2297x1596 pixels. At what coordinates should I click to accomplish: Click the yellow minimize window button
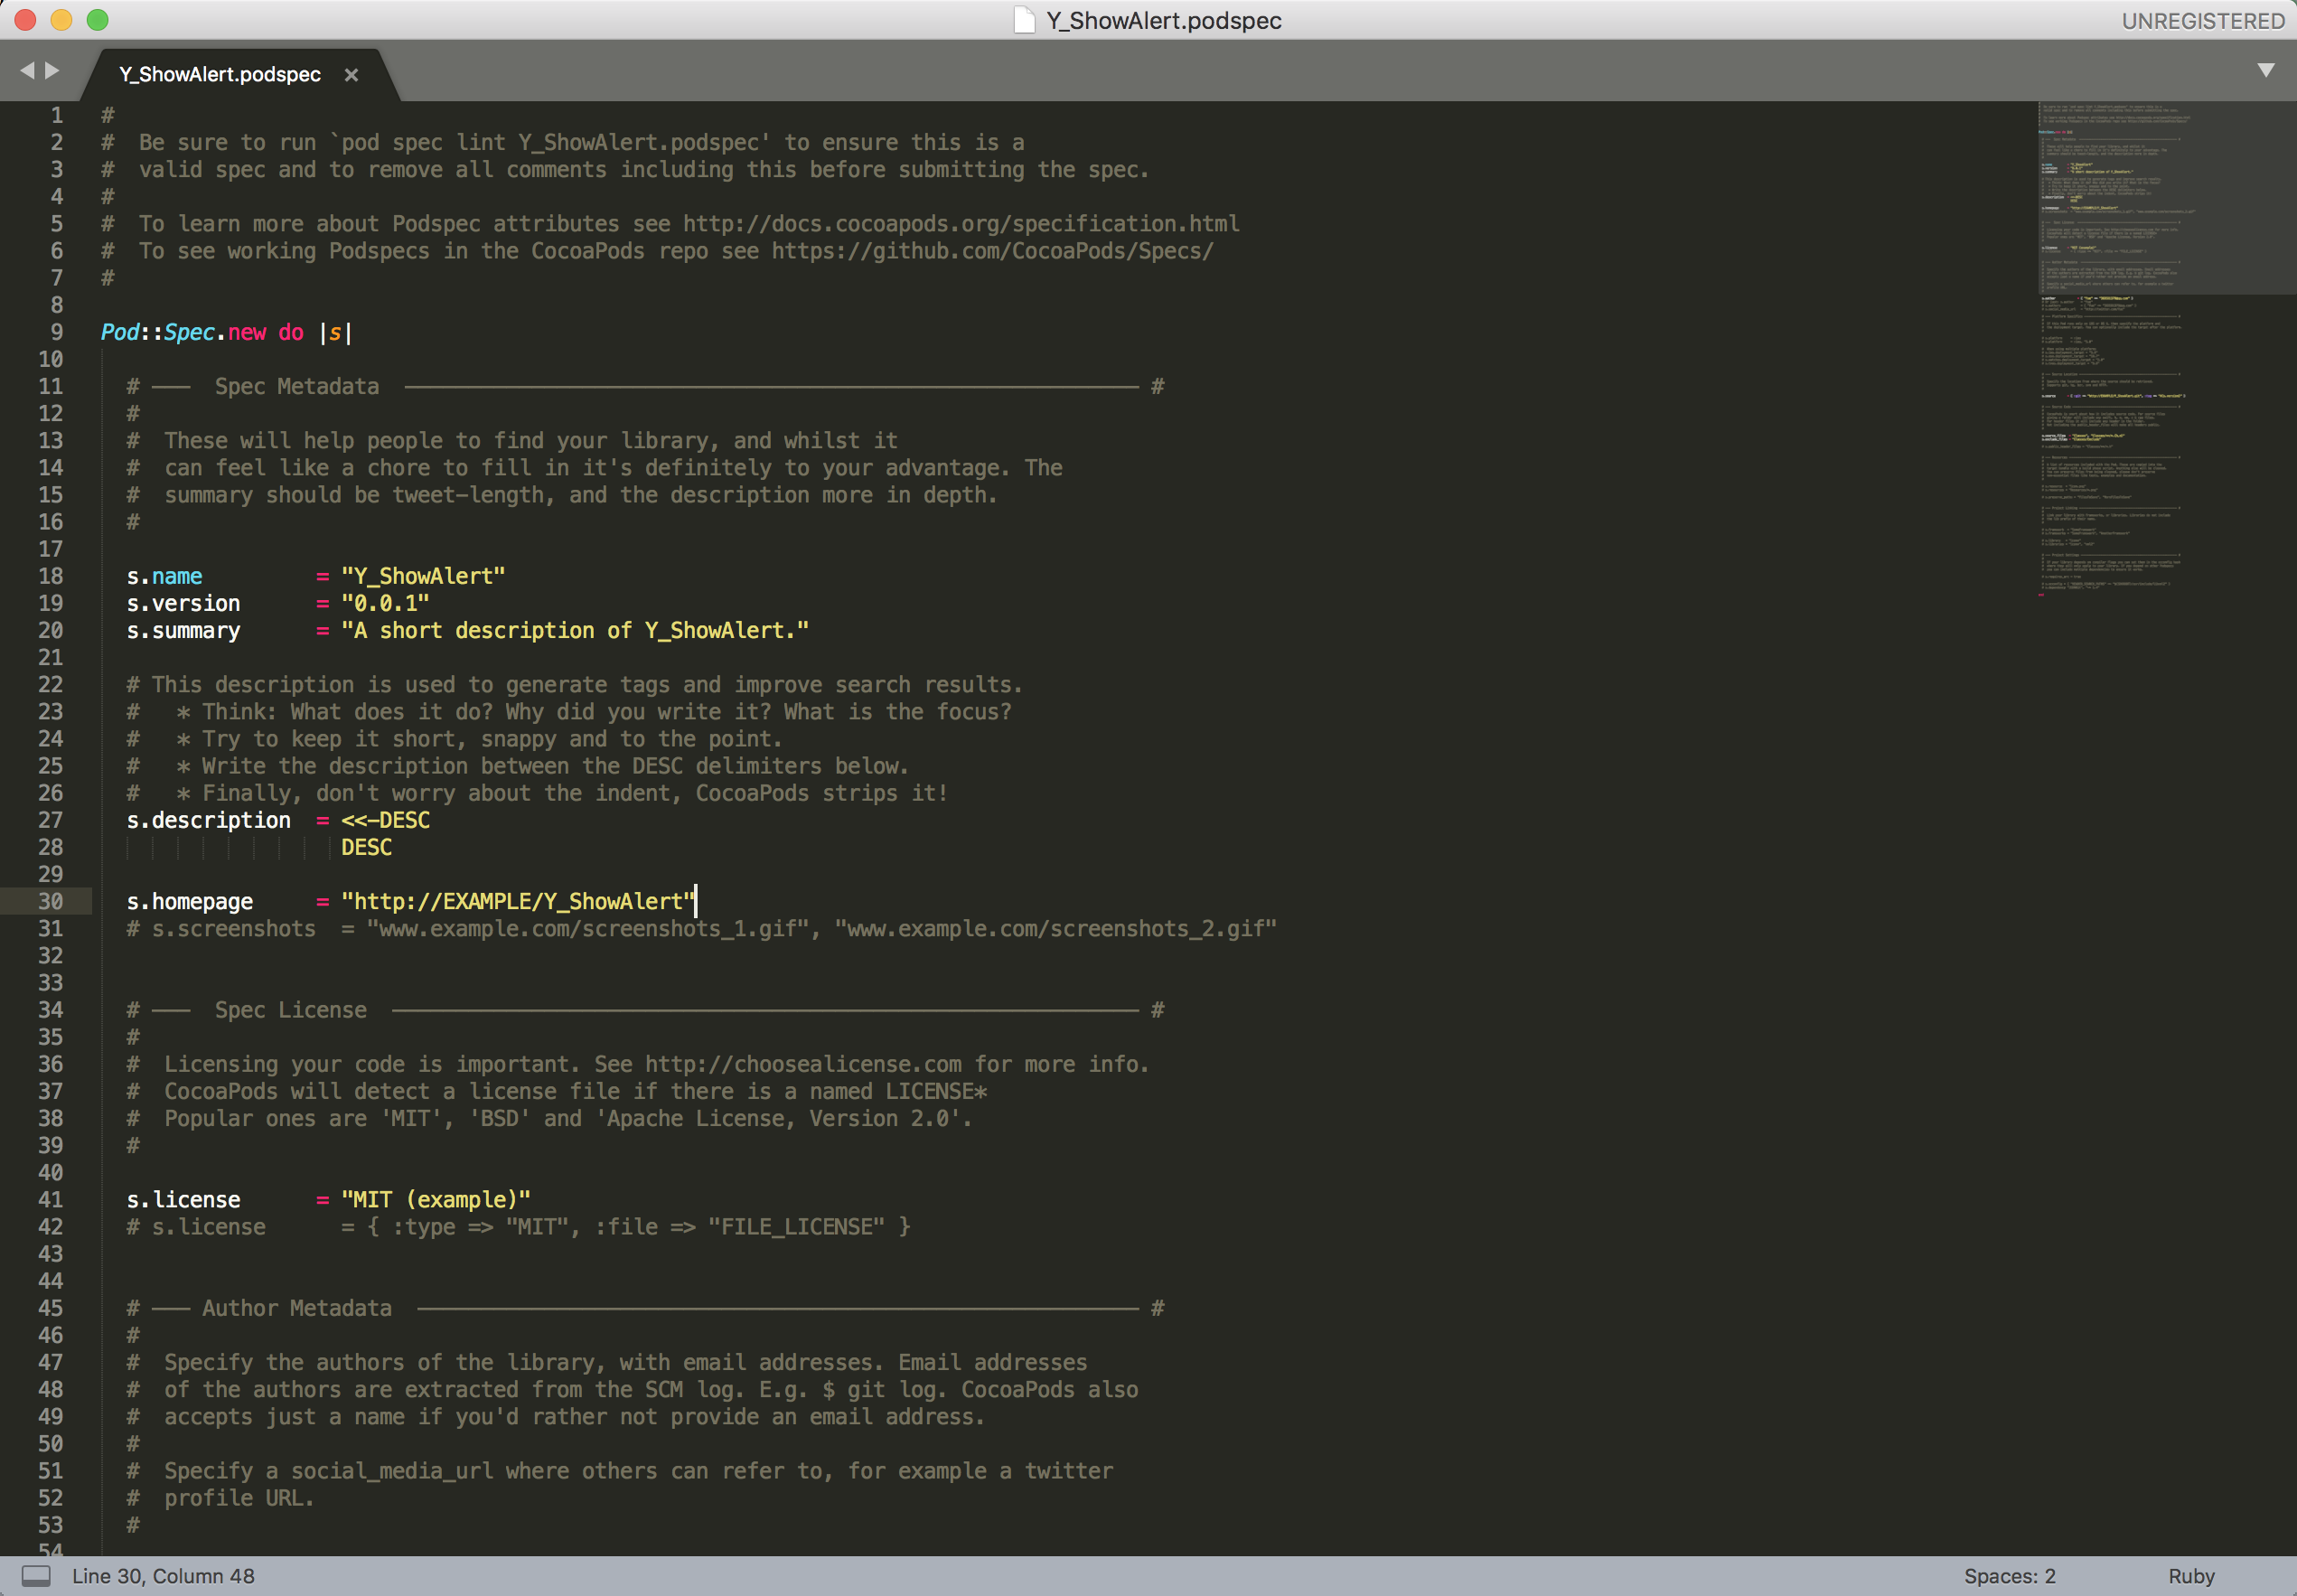62,20
